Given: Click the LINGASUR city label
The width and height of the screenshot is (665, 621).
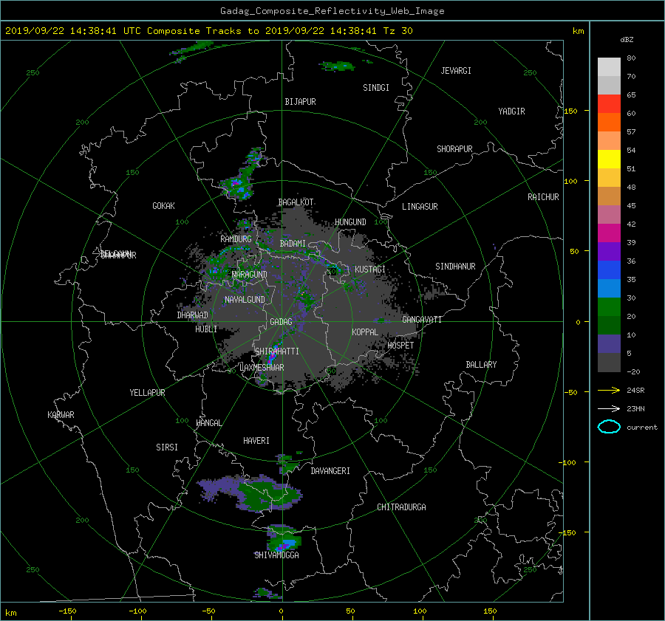Looking at the screenshot, I should tap(420, 207).
